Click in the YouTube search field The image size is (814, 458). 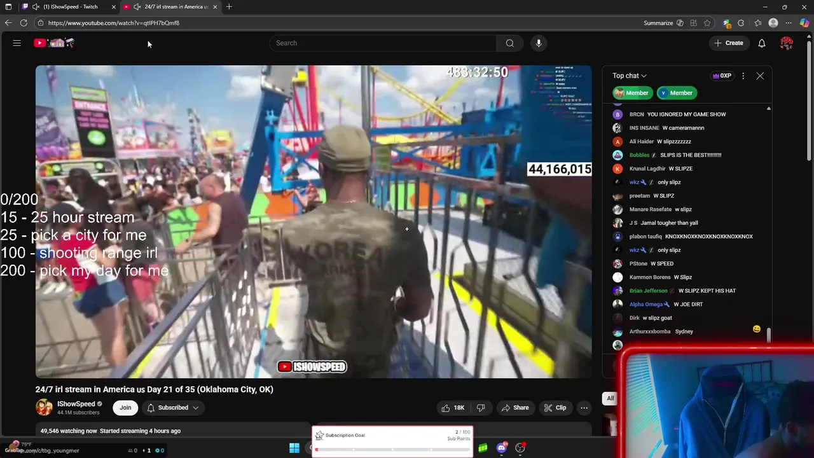coord(382,43)
